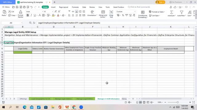This screenshot has width=197, height=110.
Task: Decrease font size with the smaller A icon
Action: [x=59, y=12]
